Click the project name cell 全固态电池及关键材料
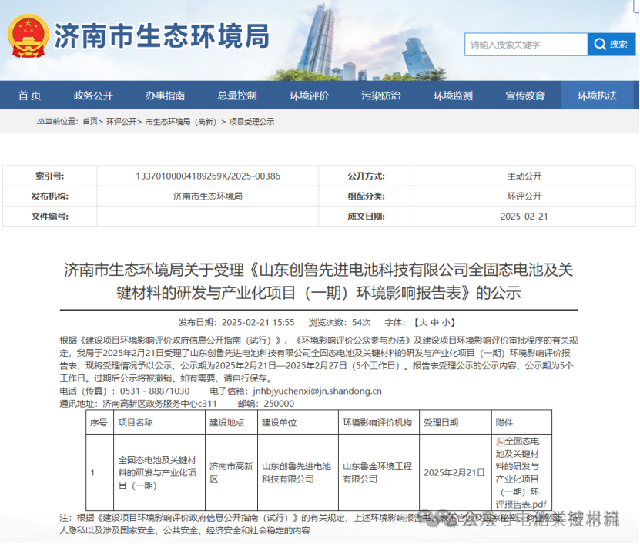This screenshot has width=640, height=544. point(159,472)
